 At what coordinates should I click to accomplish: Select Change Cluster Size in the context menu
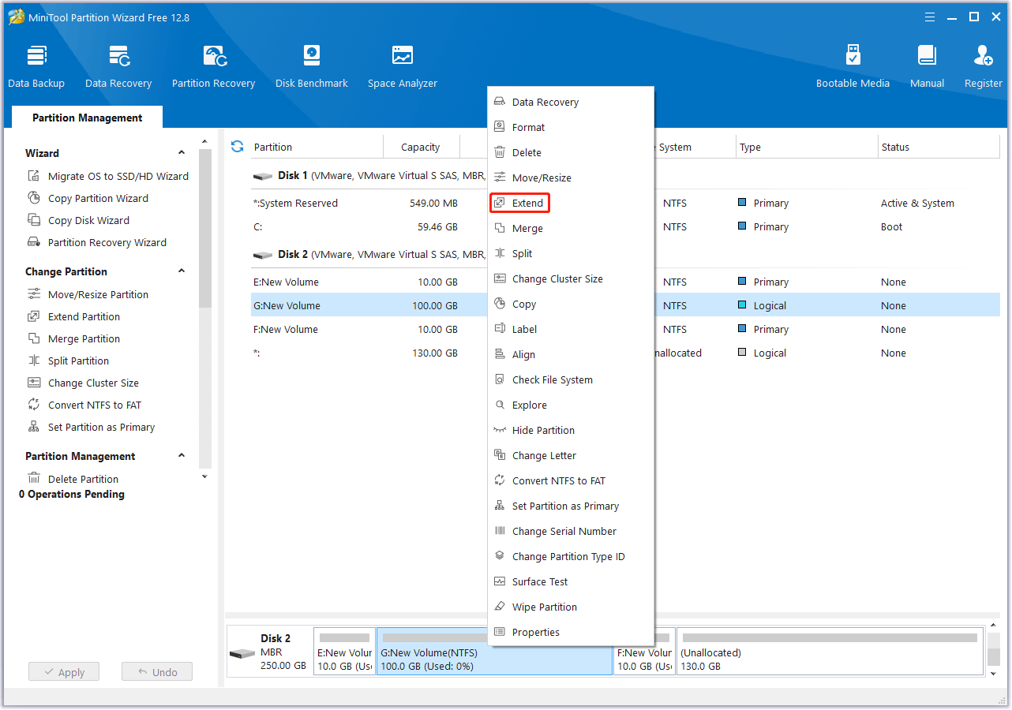(x=571, y=278)
